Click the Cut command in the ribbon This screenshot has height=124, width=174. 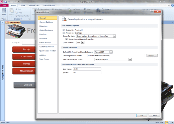click(x=18, y=9)
